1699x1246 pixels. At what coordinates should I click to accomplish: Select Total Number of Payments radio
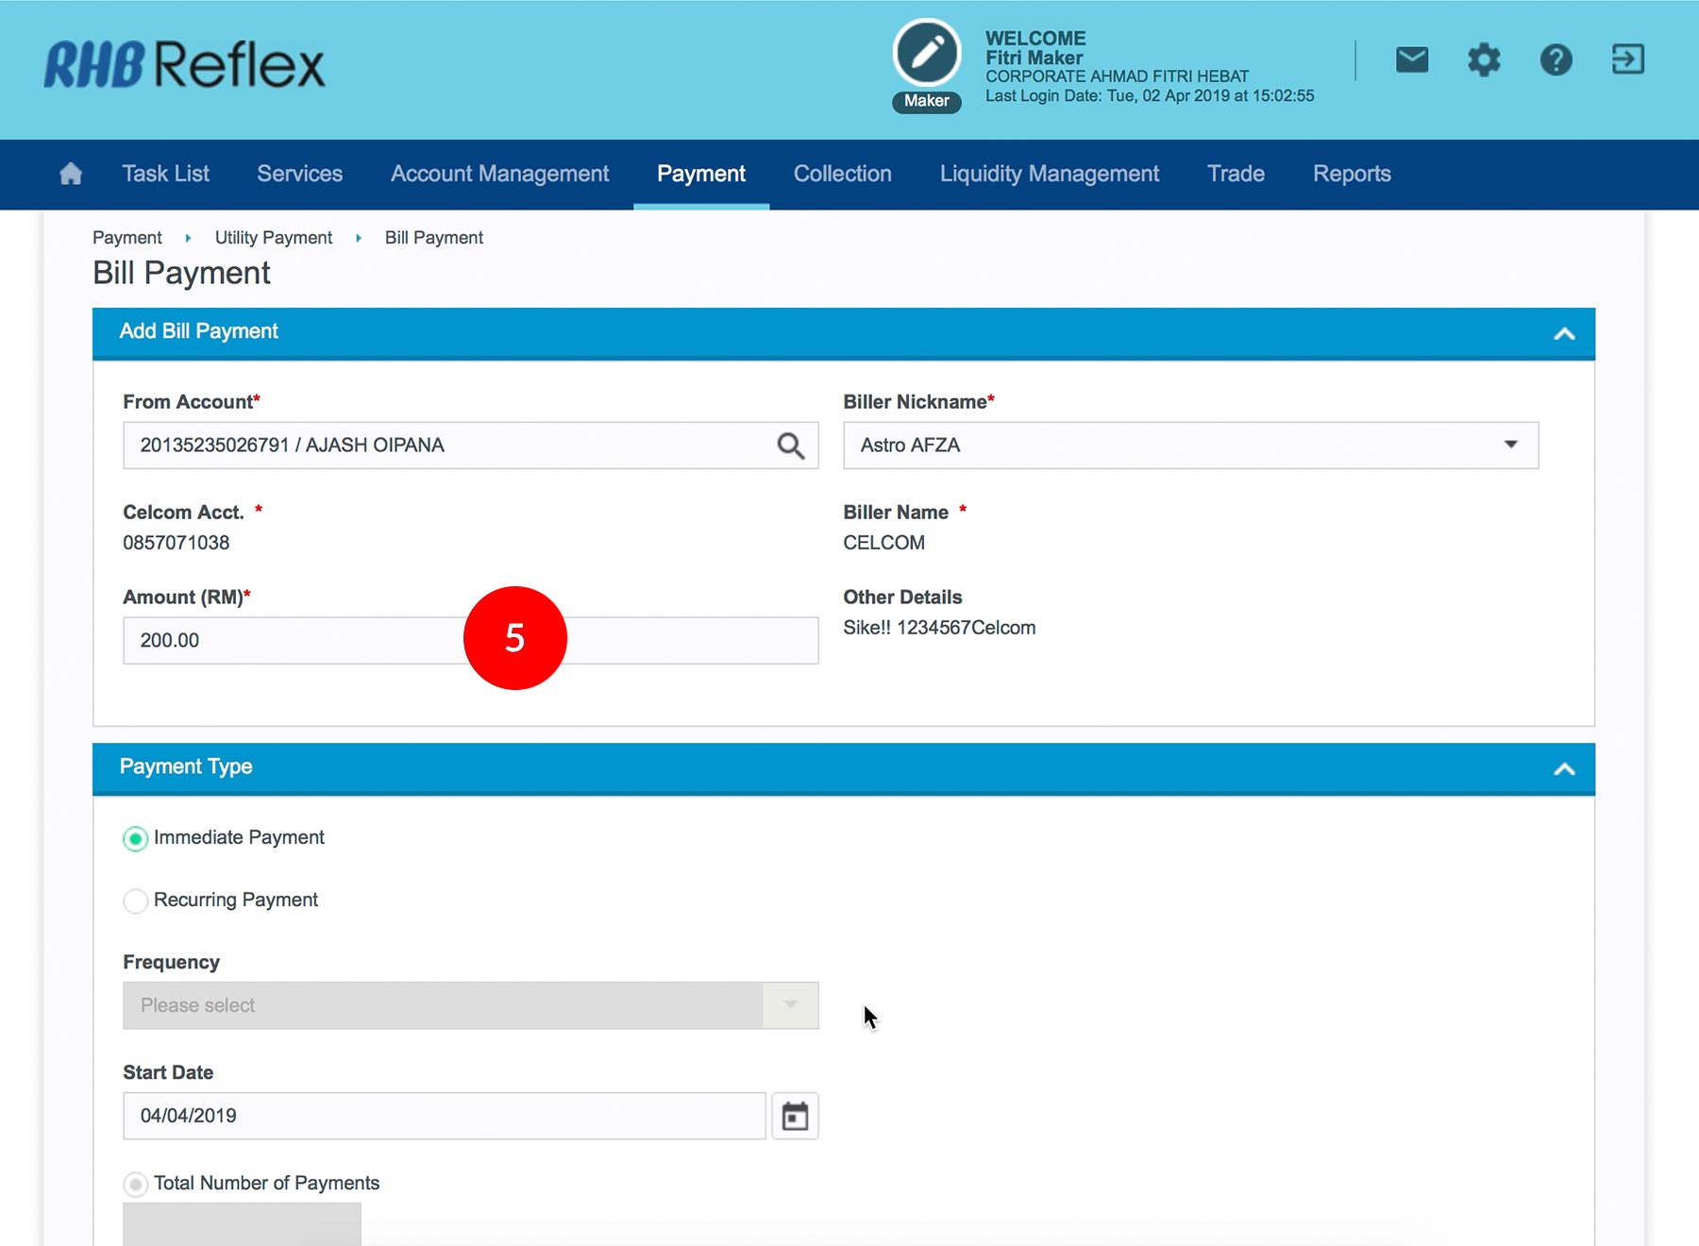pyautogui.click(x=136, y=1184)
